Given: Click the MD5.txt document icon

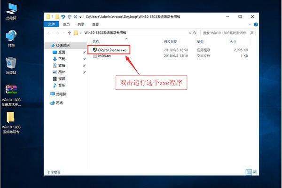Looking at the screenshot, I should pyautogui.click(x=95, y=56).
